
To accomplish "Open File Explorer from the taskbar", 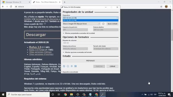I will coord(71,95).
